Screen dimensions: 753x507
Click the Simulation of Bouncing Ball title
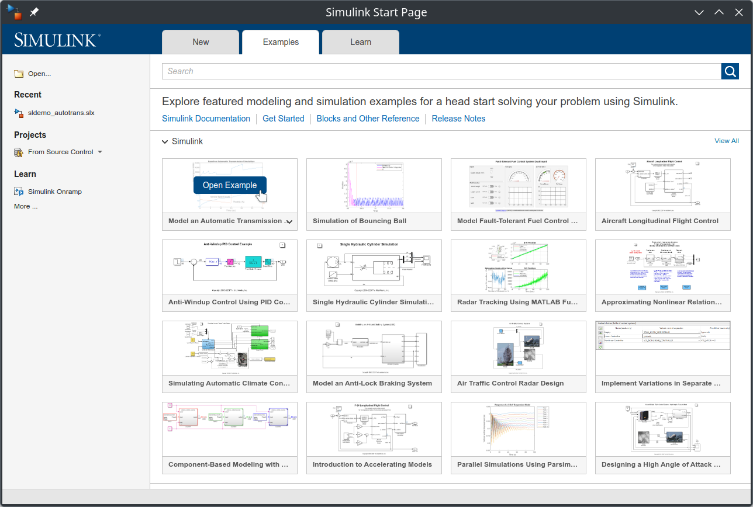point(360,221)
